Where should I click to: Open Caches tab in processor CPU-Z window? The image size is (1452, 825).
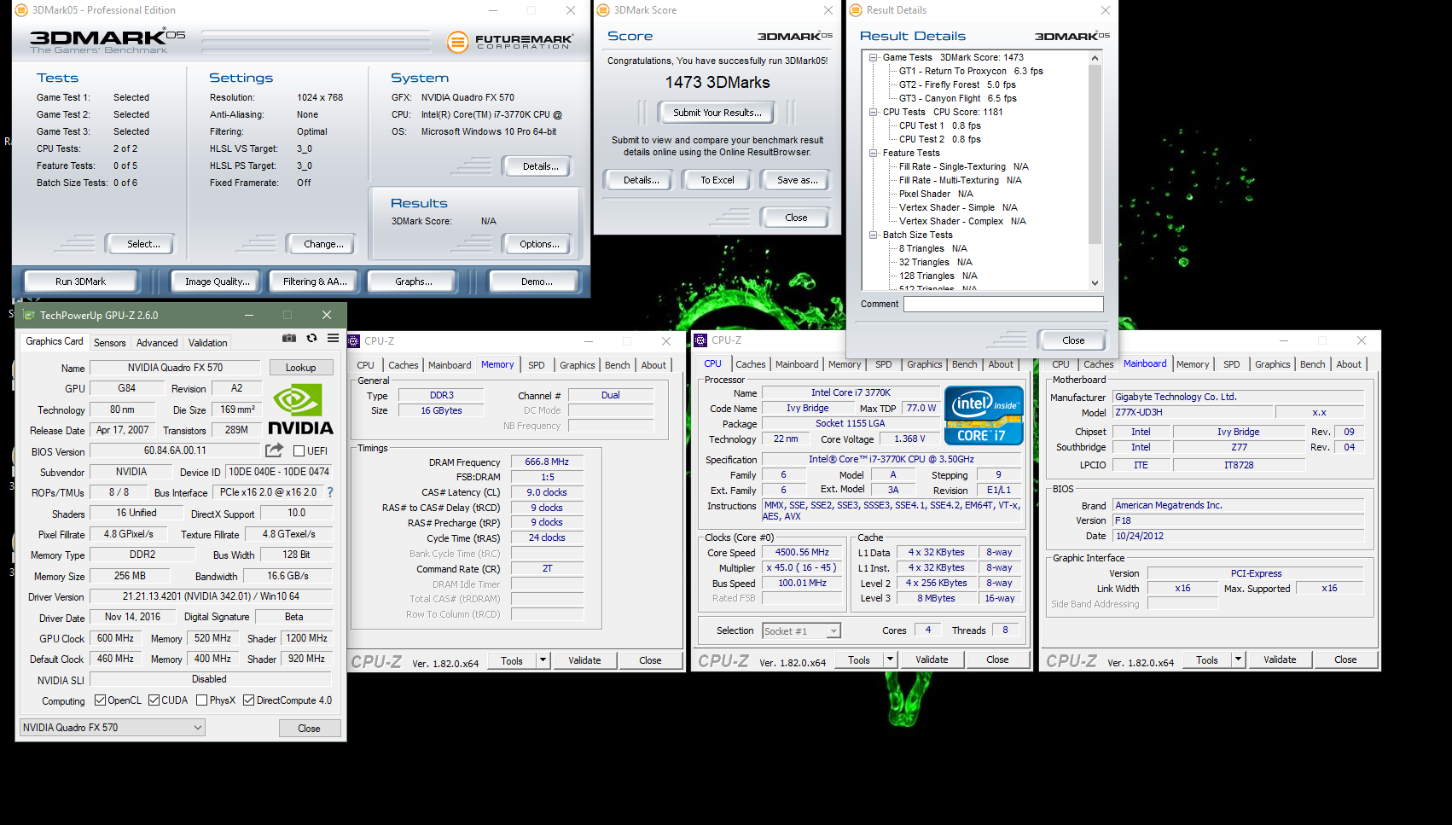[x=751, y=364]
